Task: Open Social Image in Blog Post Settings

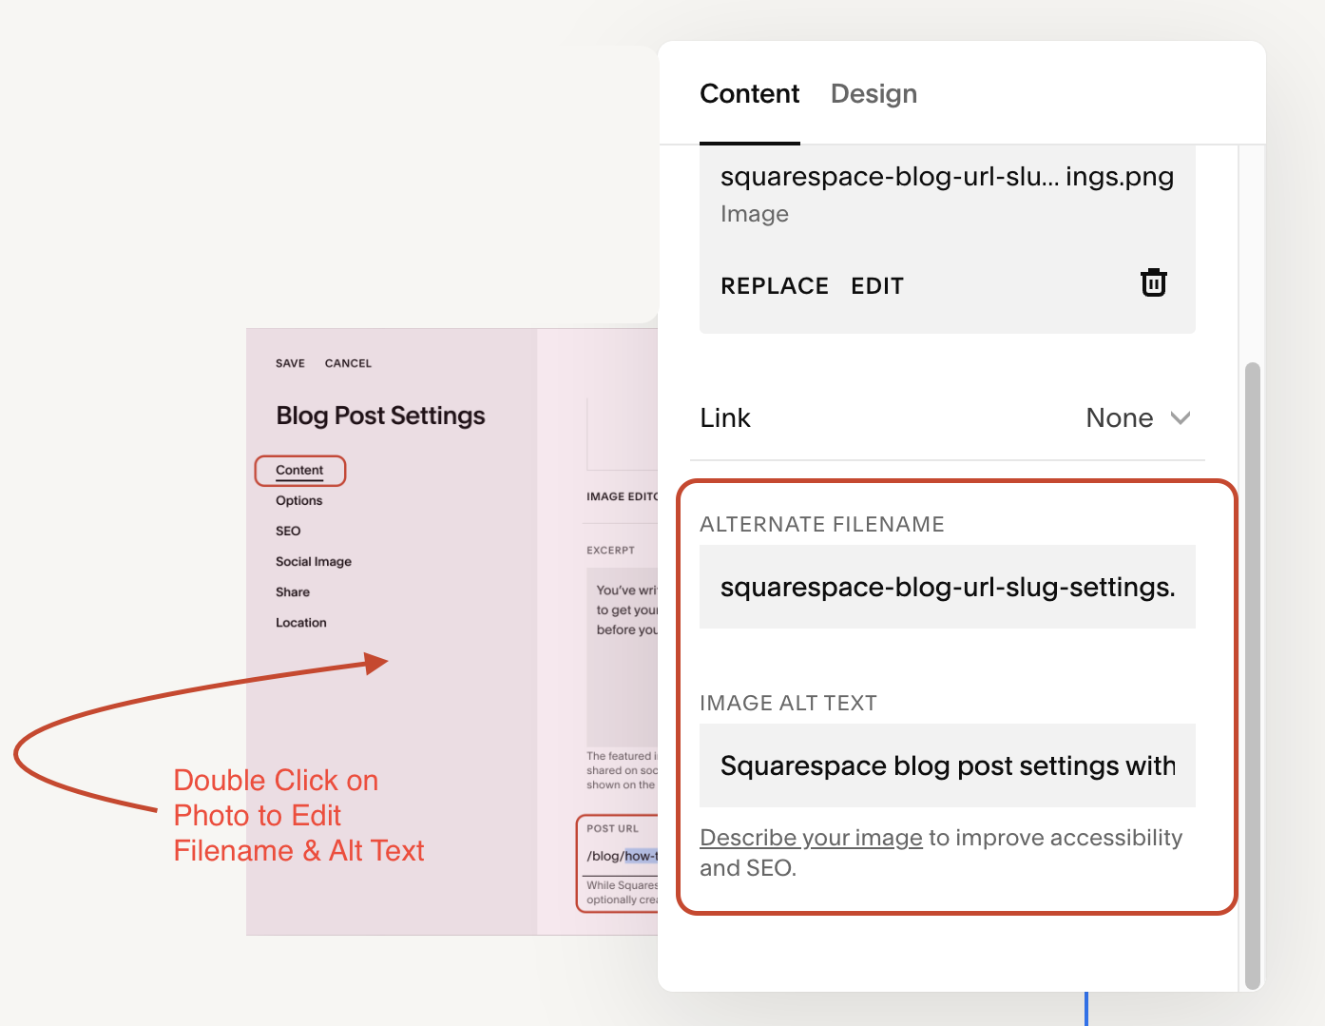Action: [314, 561]
